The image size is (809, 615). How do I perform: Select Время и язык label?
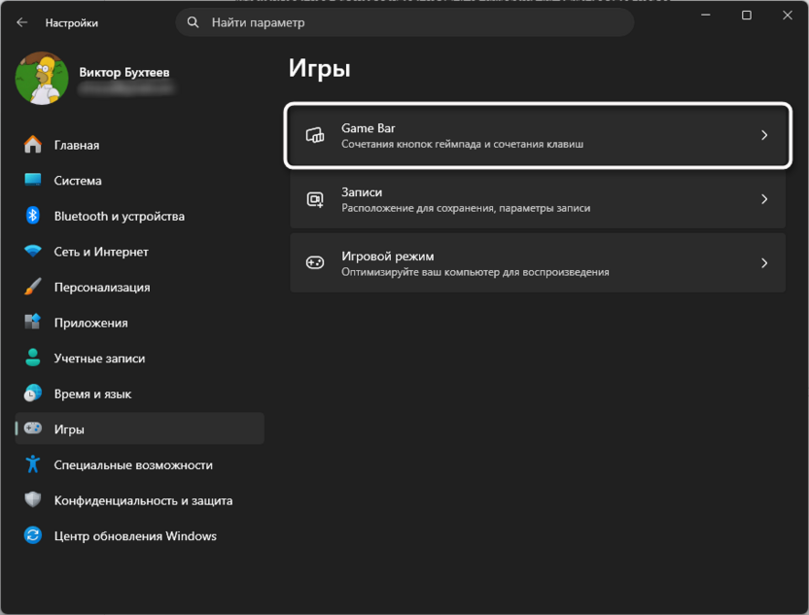(x=93, y=393)
